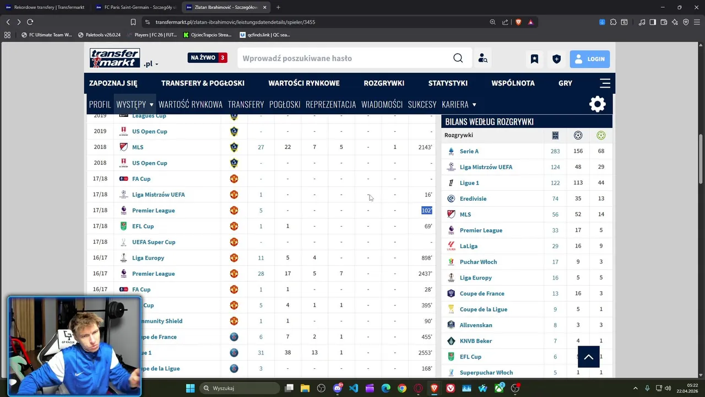
Task: Open Serie A link in competition balance
Action: (469, 151)
